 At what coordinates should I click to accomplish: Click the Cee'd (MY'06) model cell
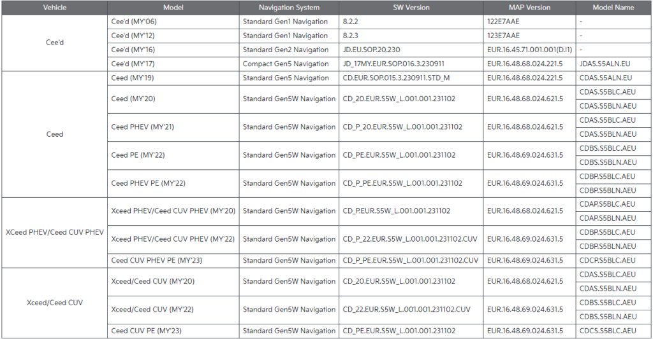coord(173,22)
